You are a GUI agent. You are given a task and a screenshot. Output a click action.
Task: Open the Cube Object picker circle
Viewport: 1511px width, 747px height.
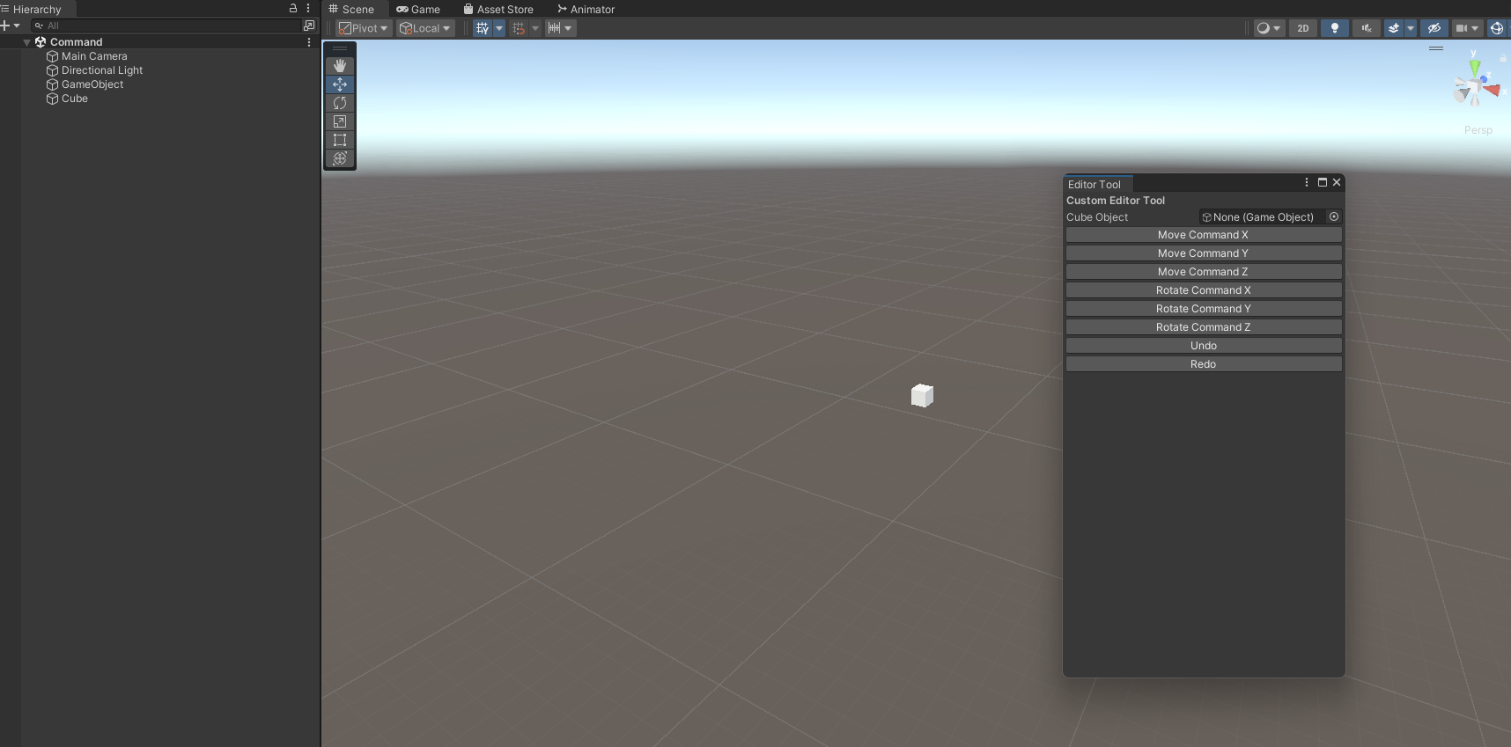click(x=1334, y=216)
